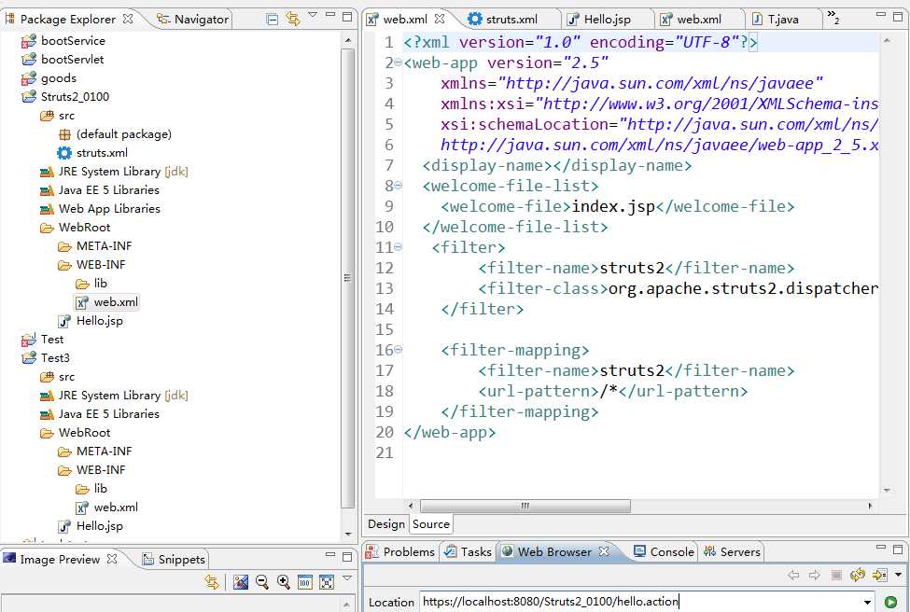Image resolution: width=910 pixels, height=612 pixels.
Task: Zoom in in Image Preview
Action: [x=283, y=582]
